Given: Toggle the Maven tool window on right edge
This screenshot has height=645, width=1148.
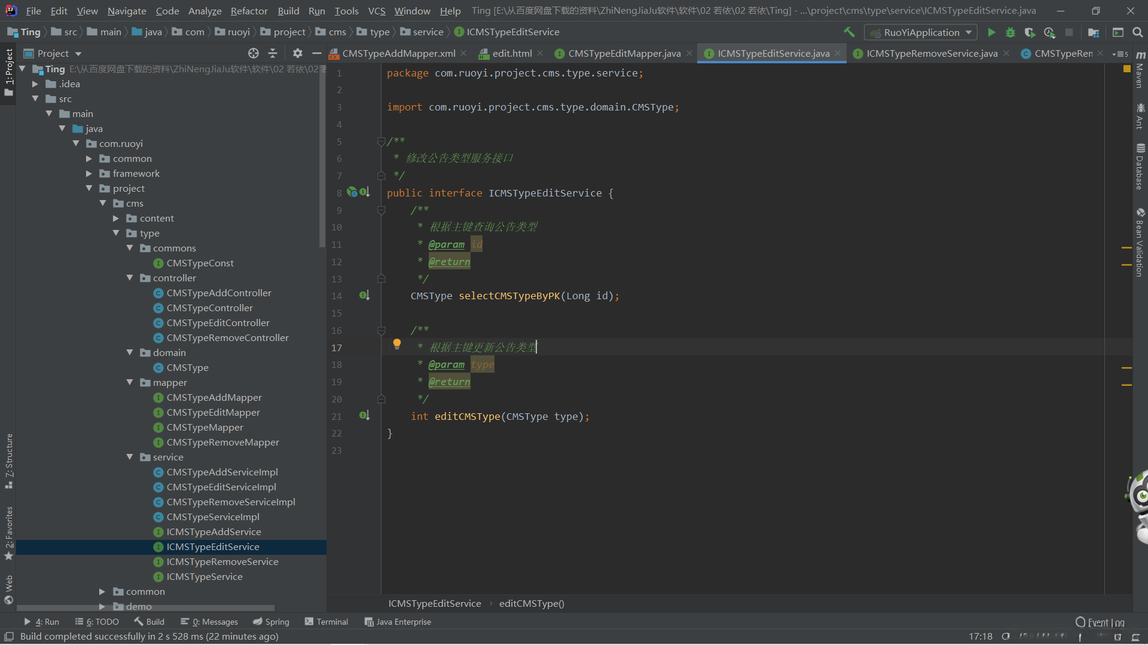Looking at the screenshot, I should point(1140,72).
